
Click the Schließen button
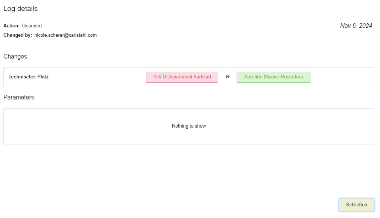point(356,205)
